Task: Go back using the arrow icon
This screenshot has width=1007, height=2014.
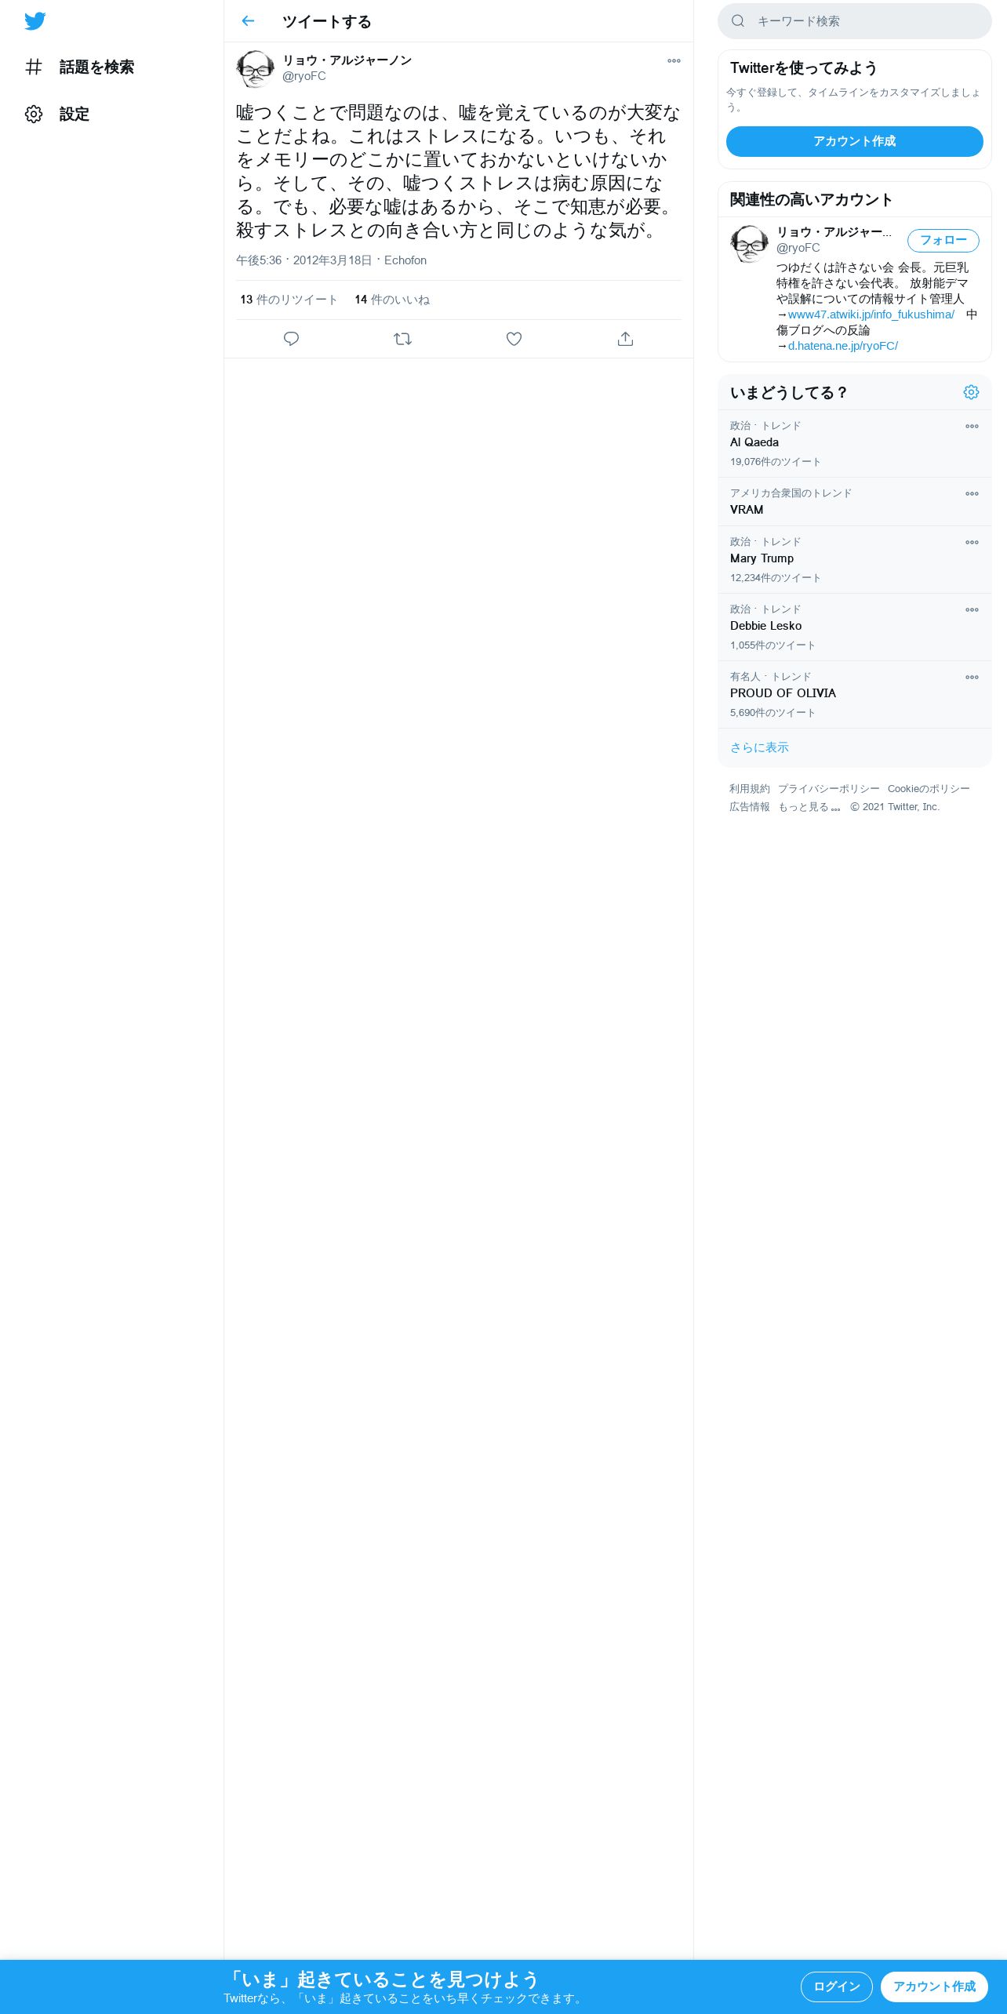Action: (248, 21)
